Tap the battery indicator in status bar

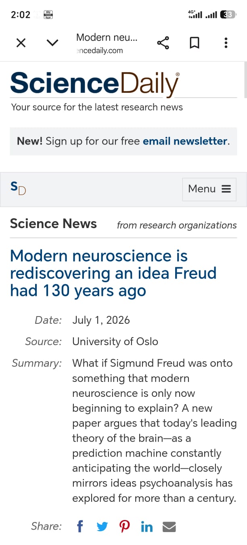tap(228, 15)
